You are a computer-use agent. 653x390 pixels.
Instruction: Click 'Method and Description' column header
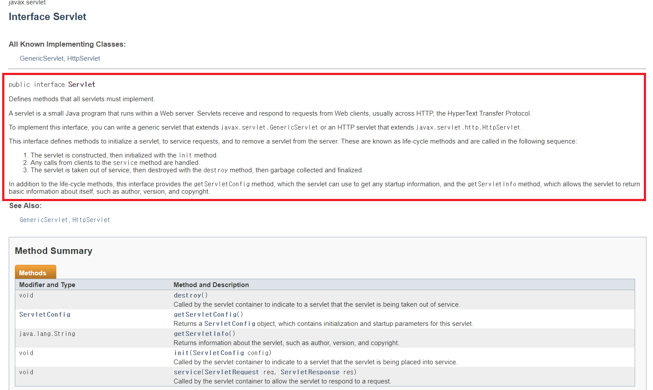click(x=211, y=285)
